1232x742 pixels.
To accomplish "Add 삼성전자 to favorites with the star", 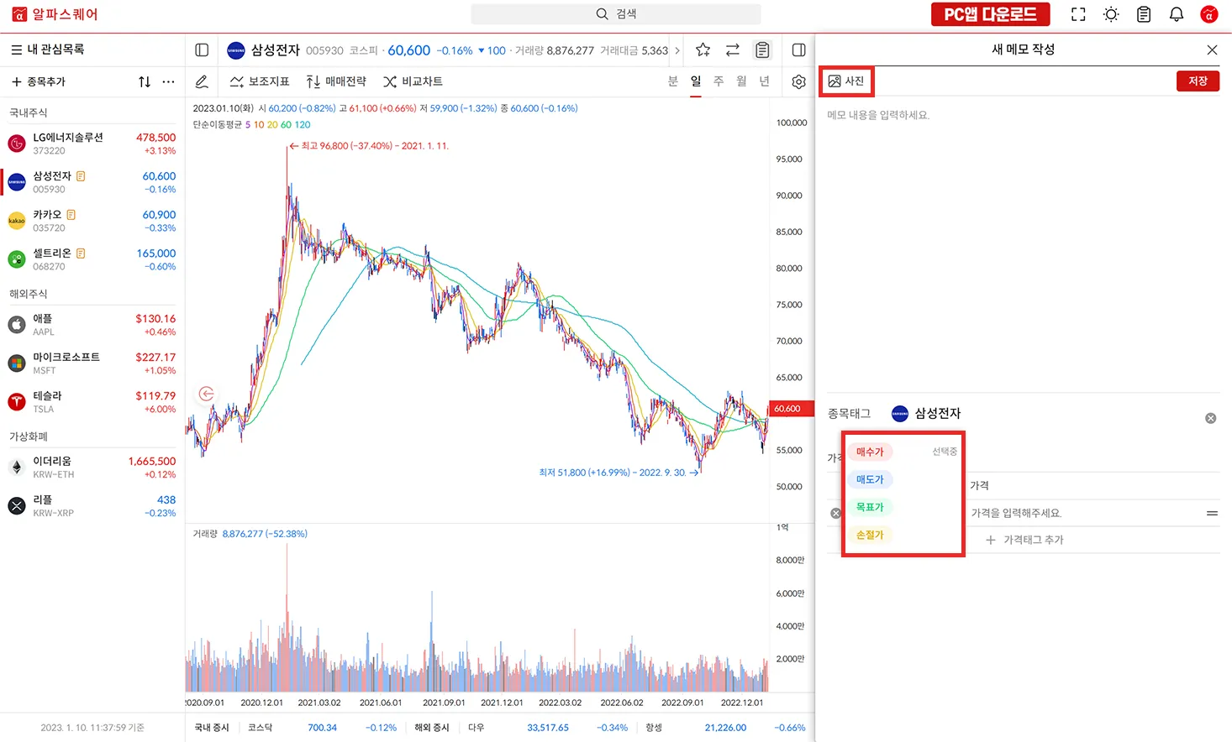I will 703,50.
